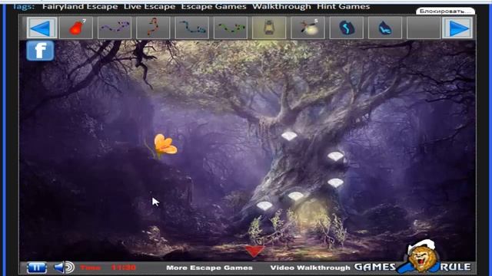Pick the purple snake from the inventory
Viewport: 492px width, 276px height.
115,28
